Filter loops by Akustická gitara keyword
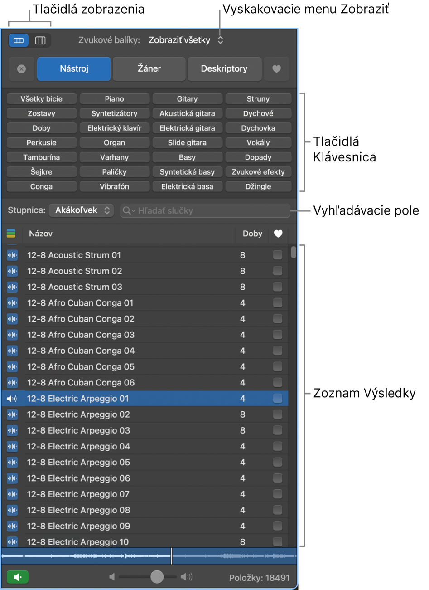 click(x=187, y=113)
